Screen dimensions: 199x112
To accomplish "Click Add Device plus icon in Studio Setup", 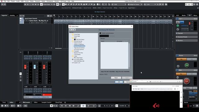I will click(x=70, y=30).
